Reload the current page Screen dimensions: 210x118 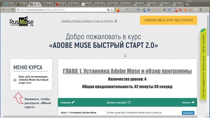pos(12,10)
